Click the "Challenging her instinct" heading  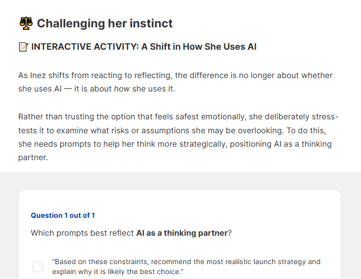[x=105, y=23]
